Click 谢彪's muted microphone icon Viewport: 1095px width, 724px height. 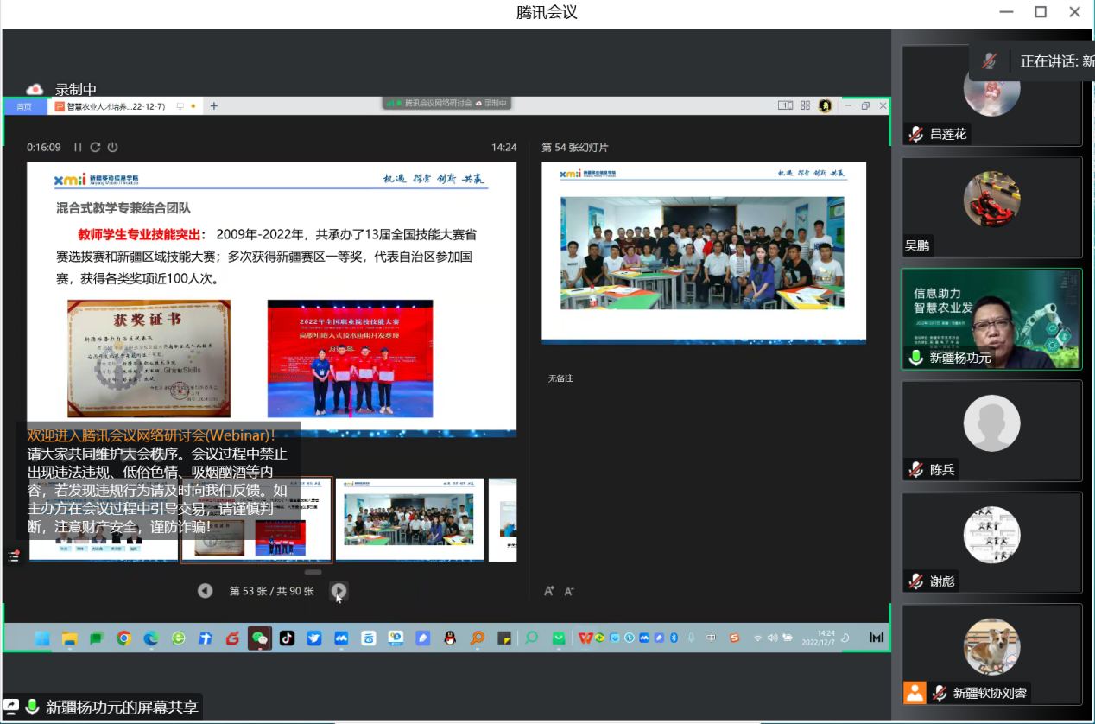pos(915,581)
